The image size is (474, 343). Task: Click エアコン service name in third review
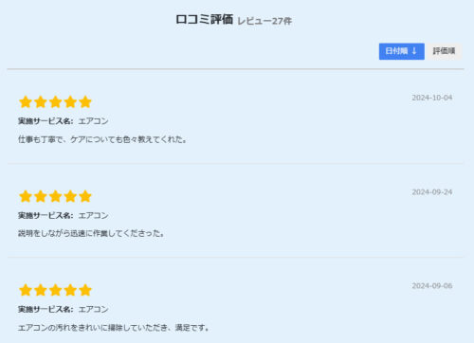[93, 309]
